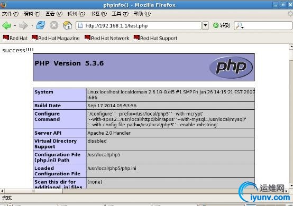The width and height of the screenshot is (293, 206).
Task: Click the 'Server API' row label
Action: (48, 133)
